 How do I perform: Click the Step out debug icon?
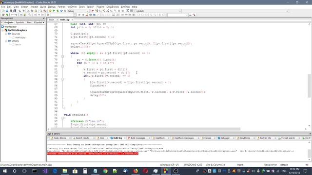coord(108,11)
